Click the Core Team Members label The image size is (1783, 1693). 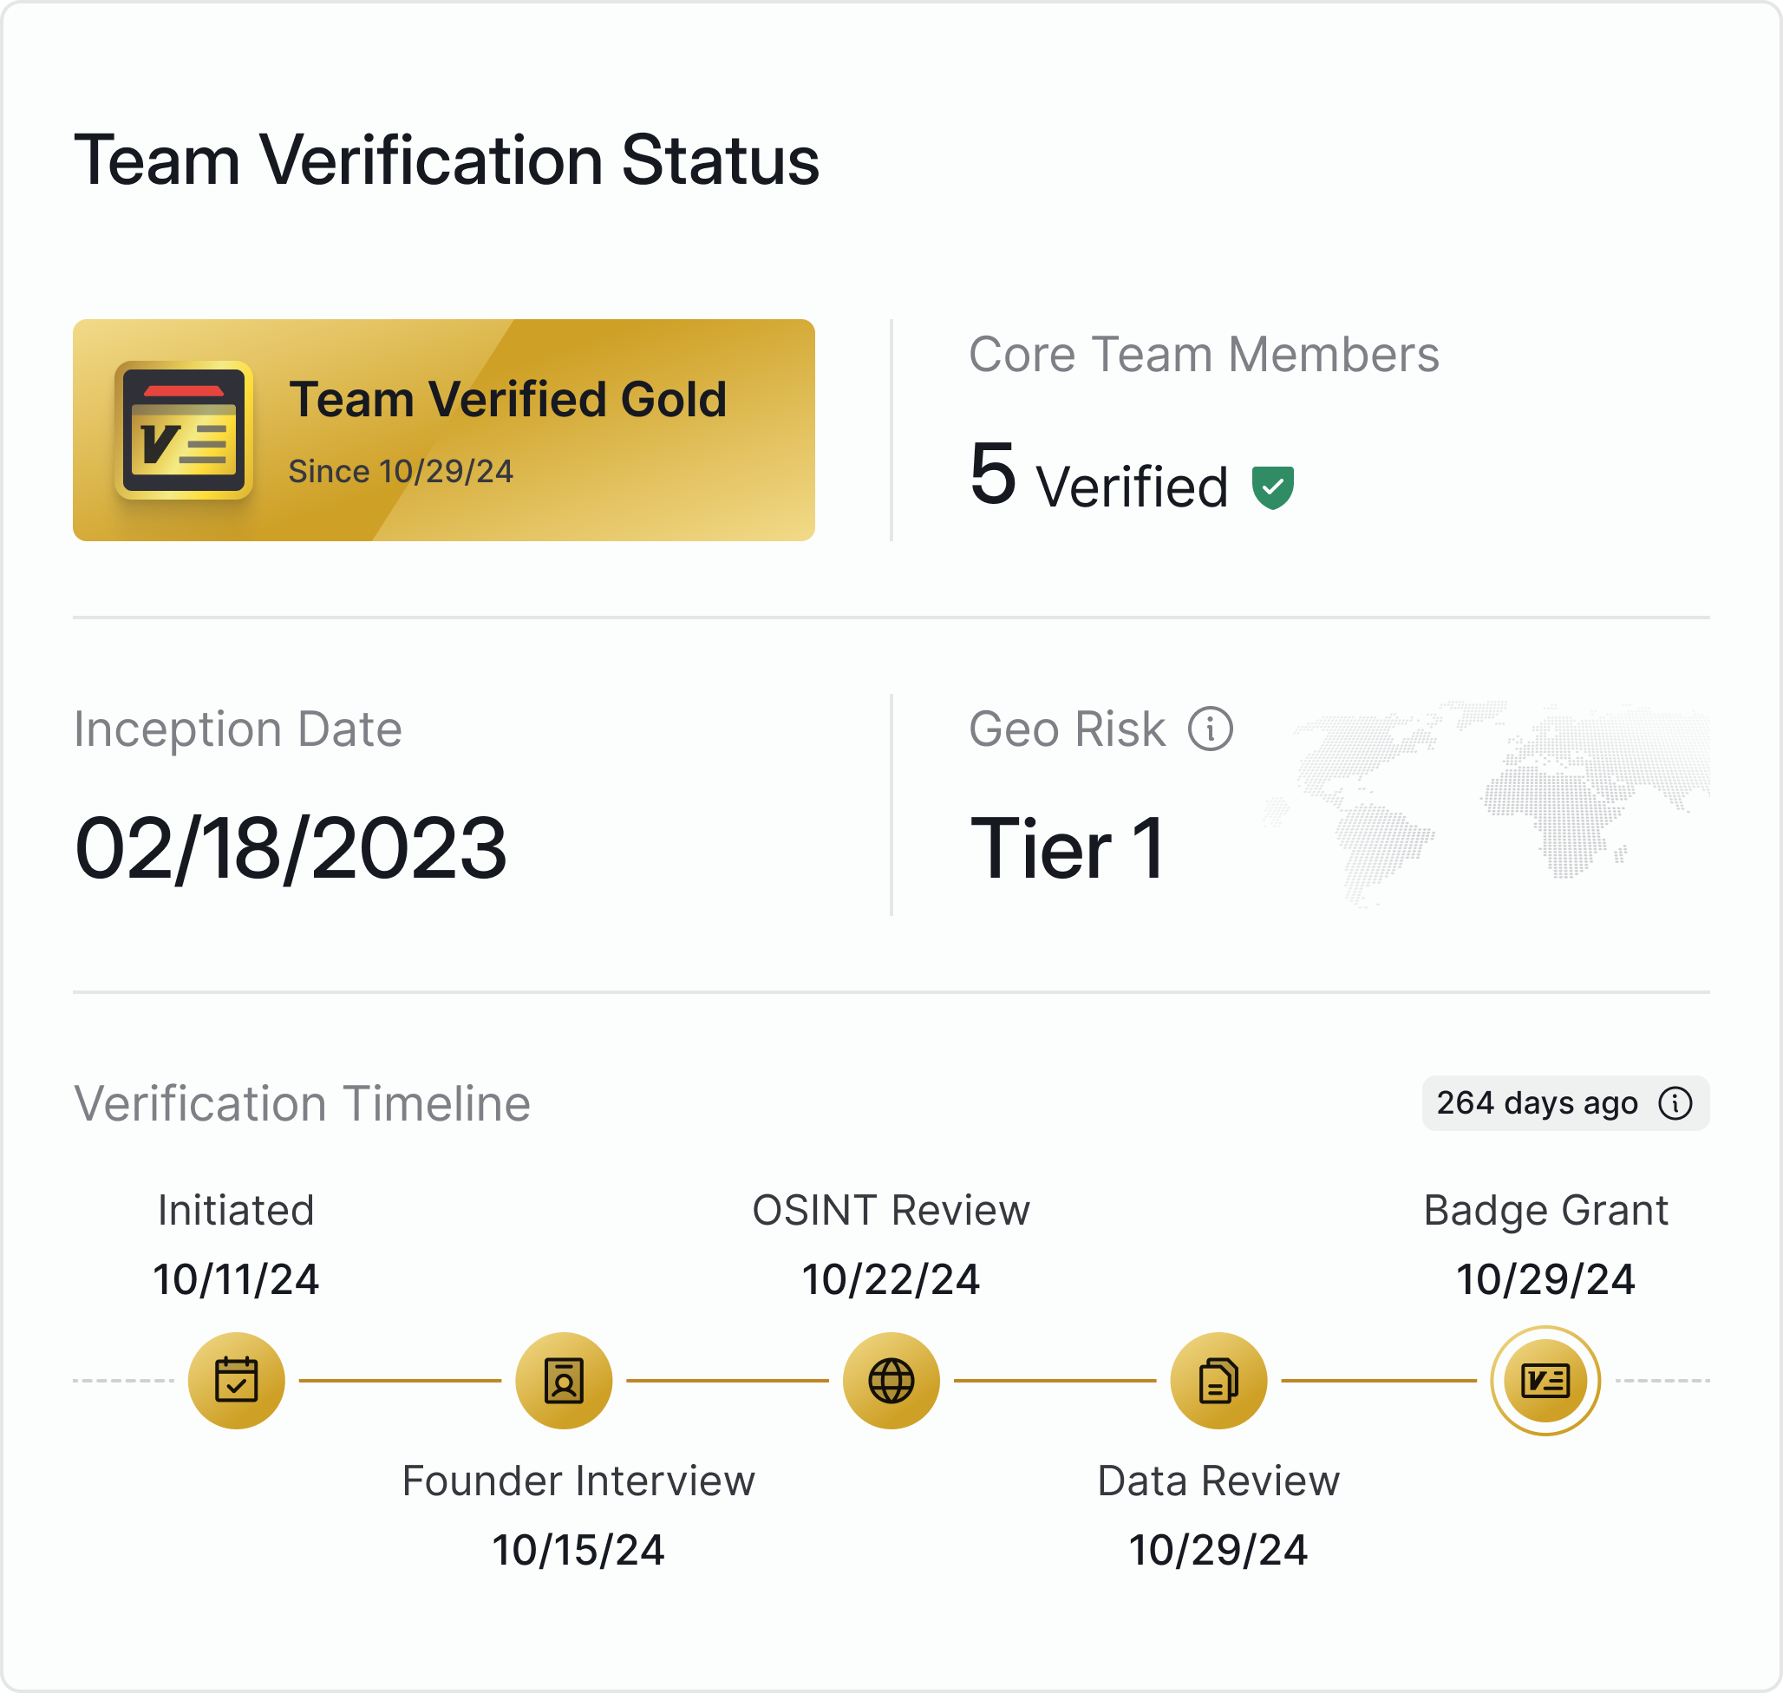[1204, 355]
